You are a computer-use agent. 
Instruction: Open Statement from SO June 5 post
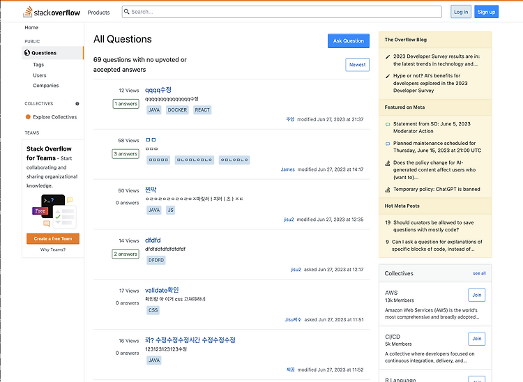[x=432, y=128]
